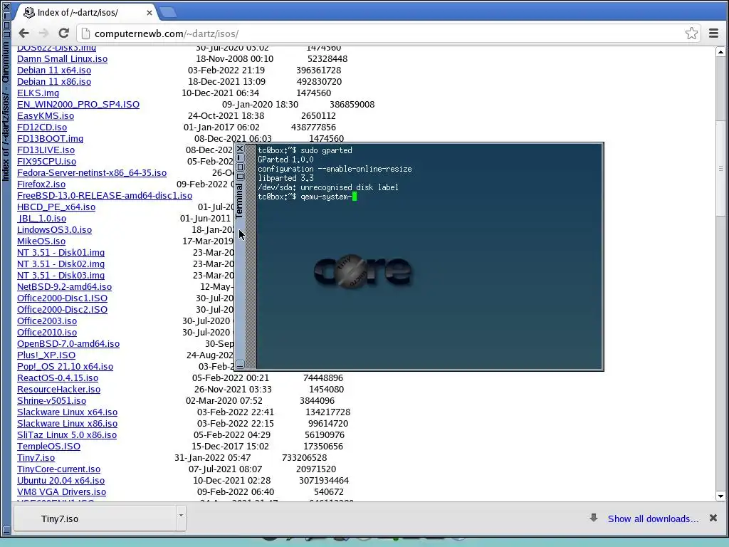Viewport: 729px width, 547px height.
Task: Click LindowsOS3.0.iso link
Action: point(54,230)
